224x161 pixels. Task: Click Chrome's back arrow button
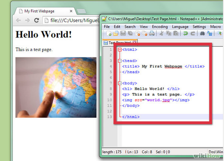(x=18, y=20)
